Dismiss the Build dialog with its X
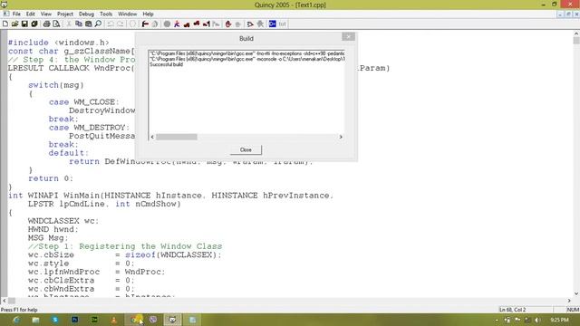Screen dimensions: 580x326 click(348, 36)
